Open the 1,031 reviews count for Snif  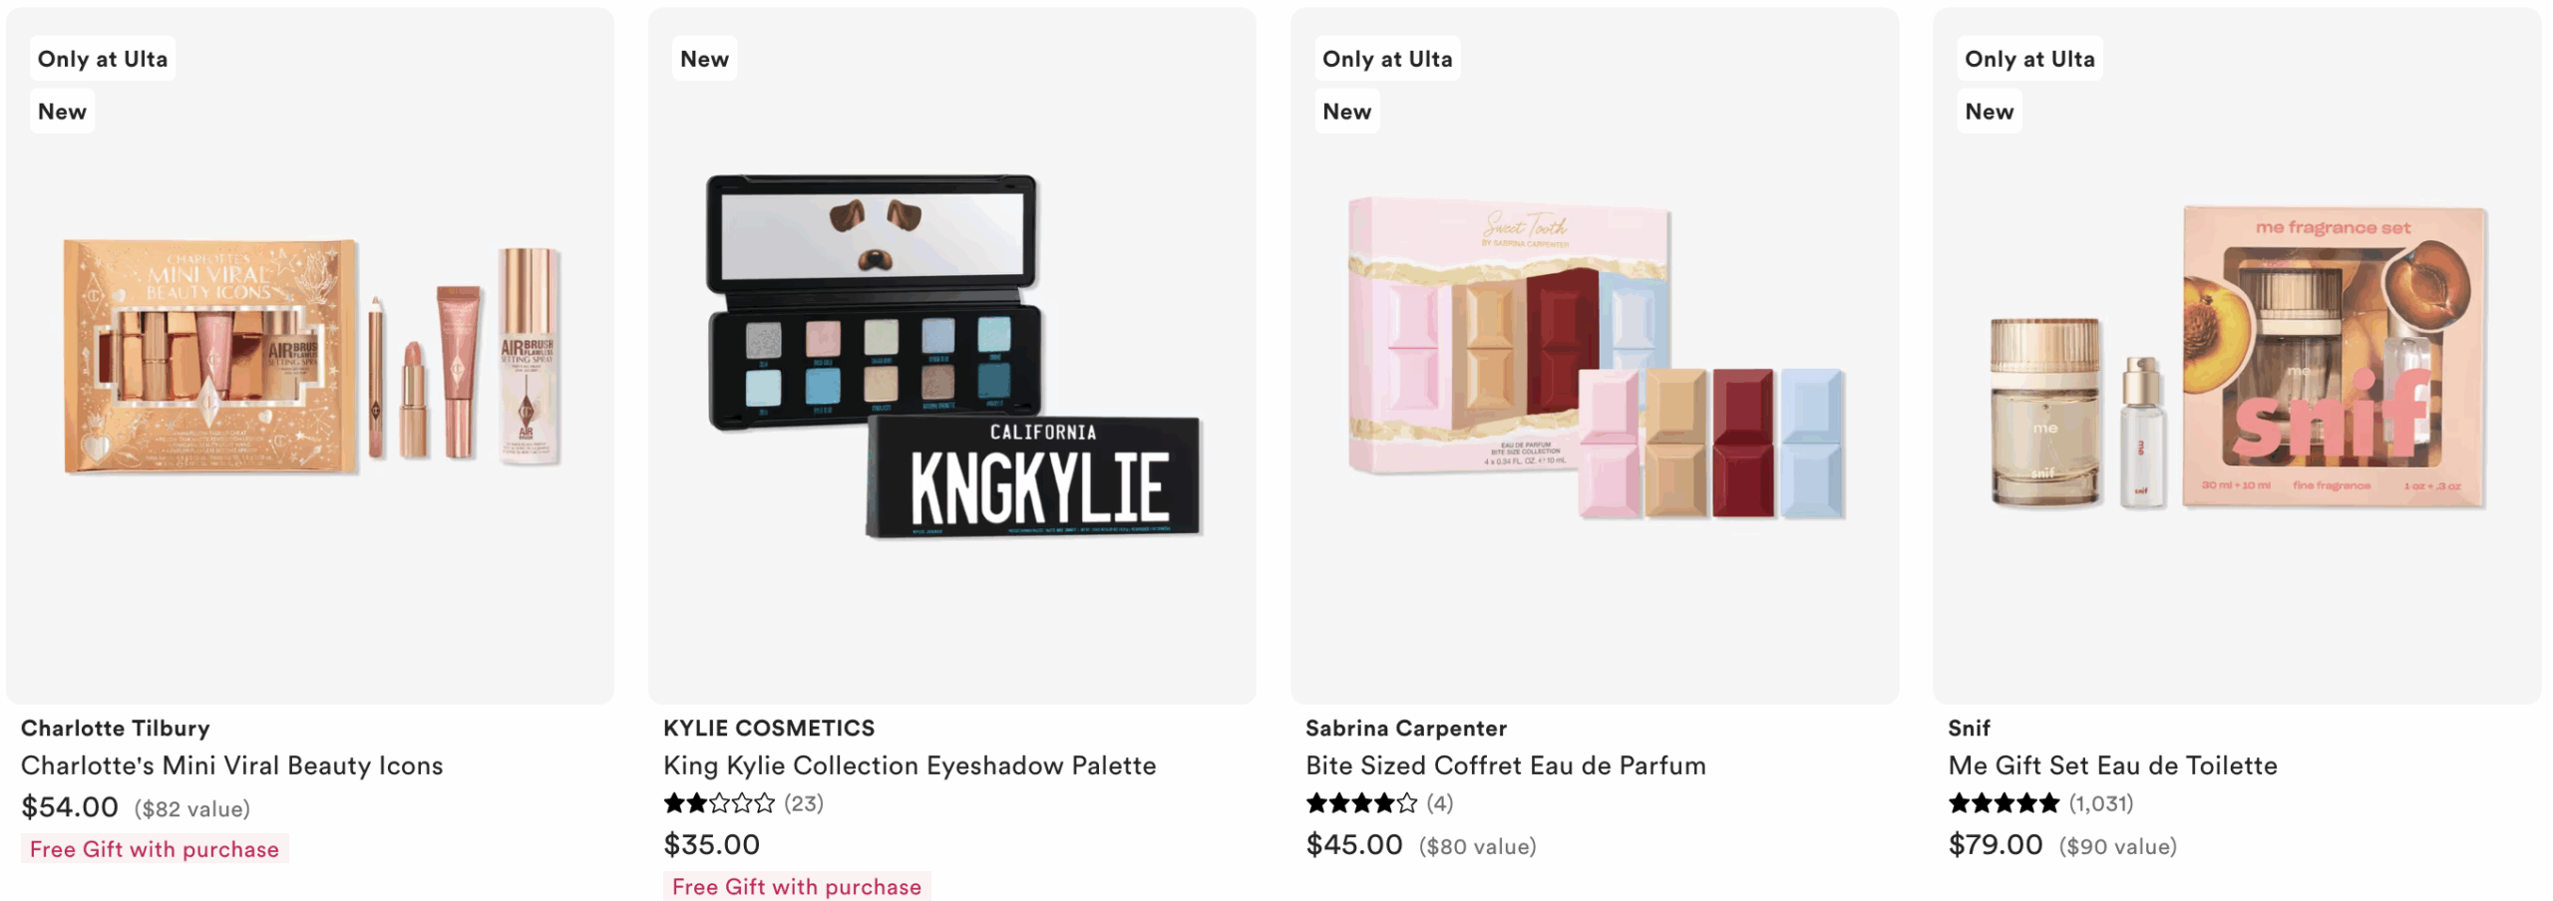tap(2100, 803)
